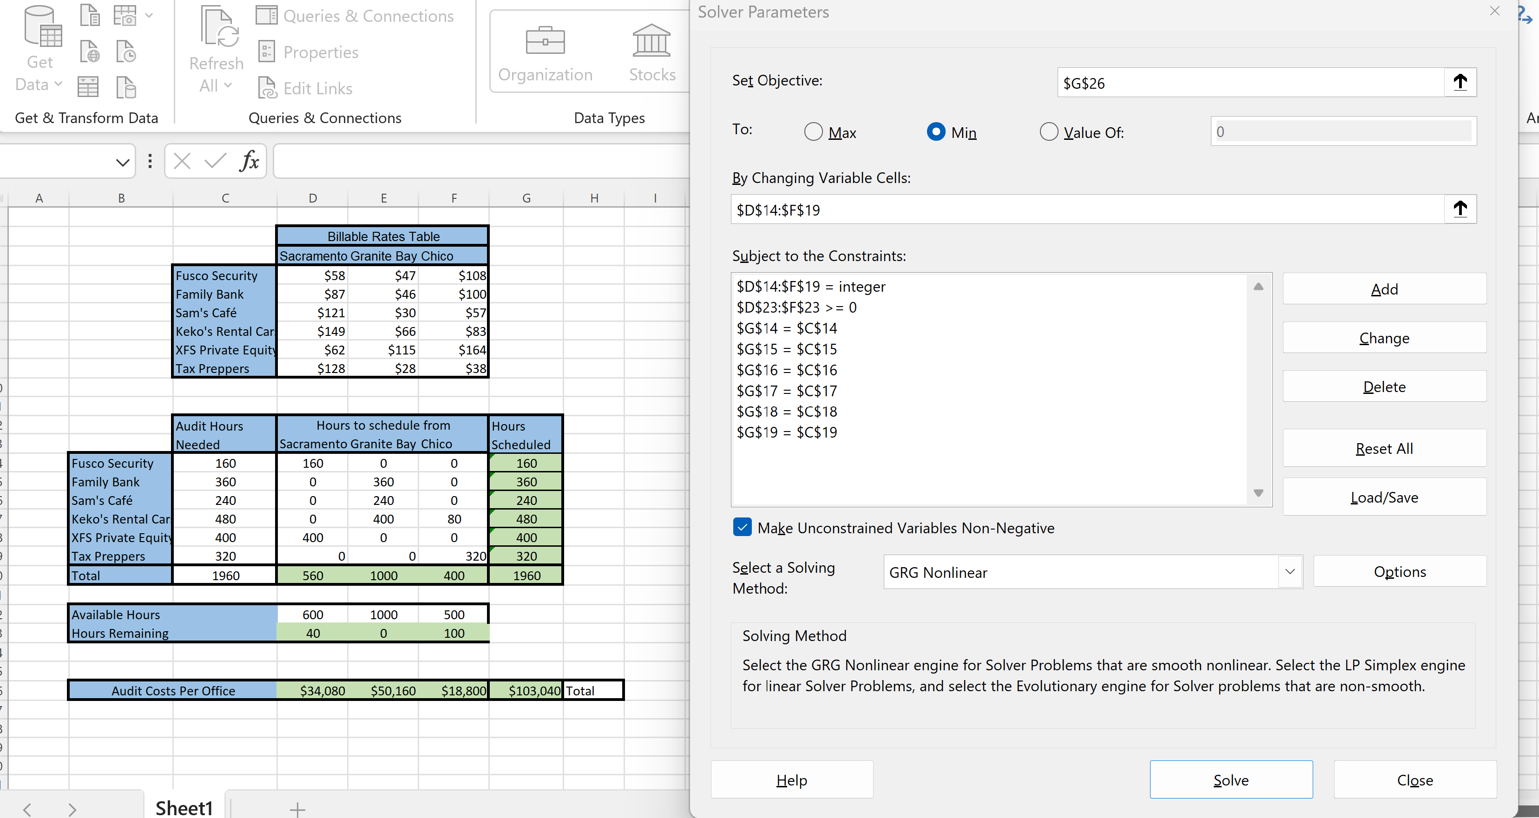Click the Load/Save button
Image resolution: width=1539 pixels, height=818 pixels.
coord(1384,497)
